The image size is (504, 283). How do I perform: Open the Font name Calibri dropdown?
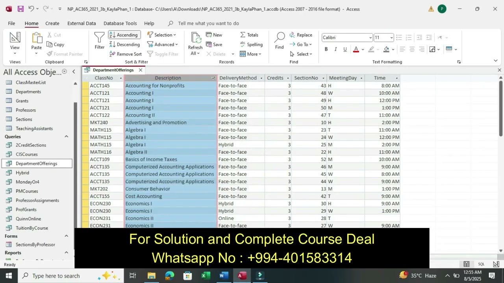371,38
